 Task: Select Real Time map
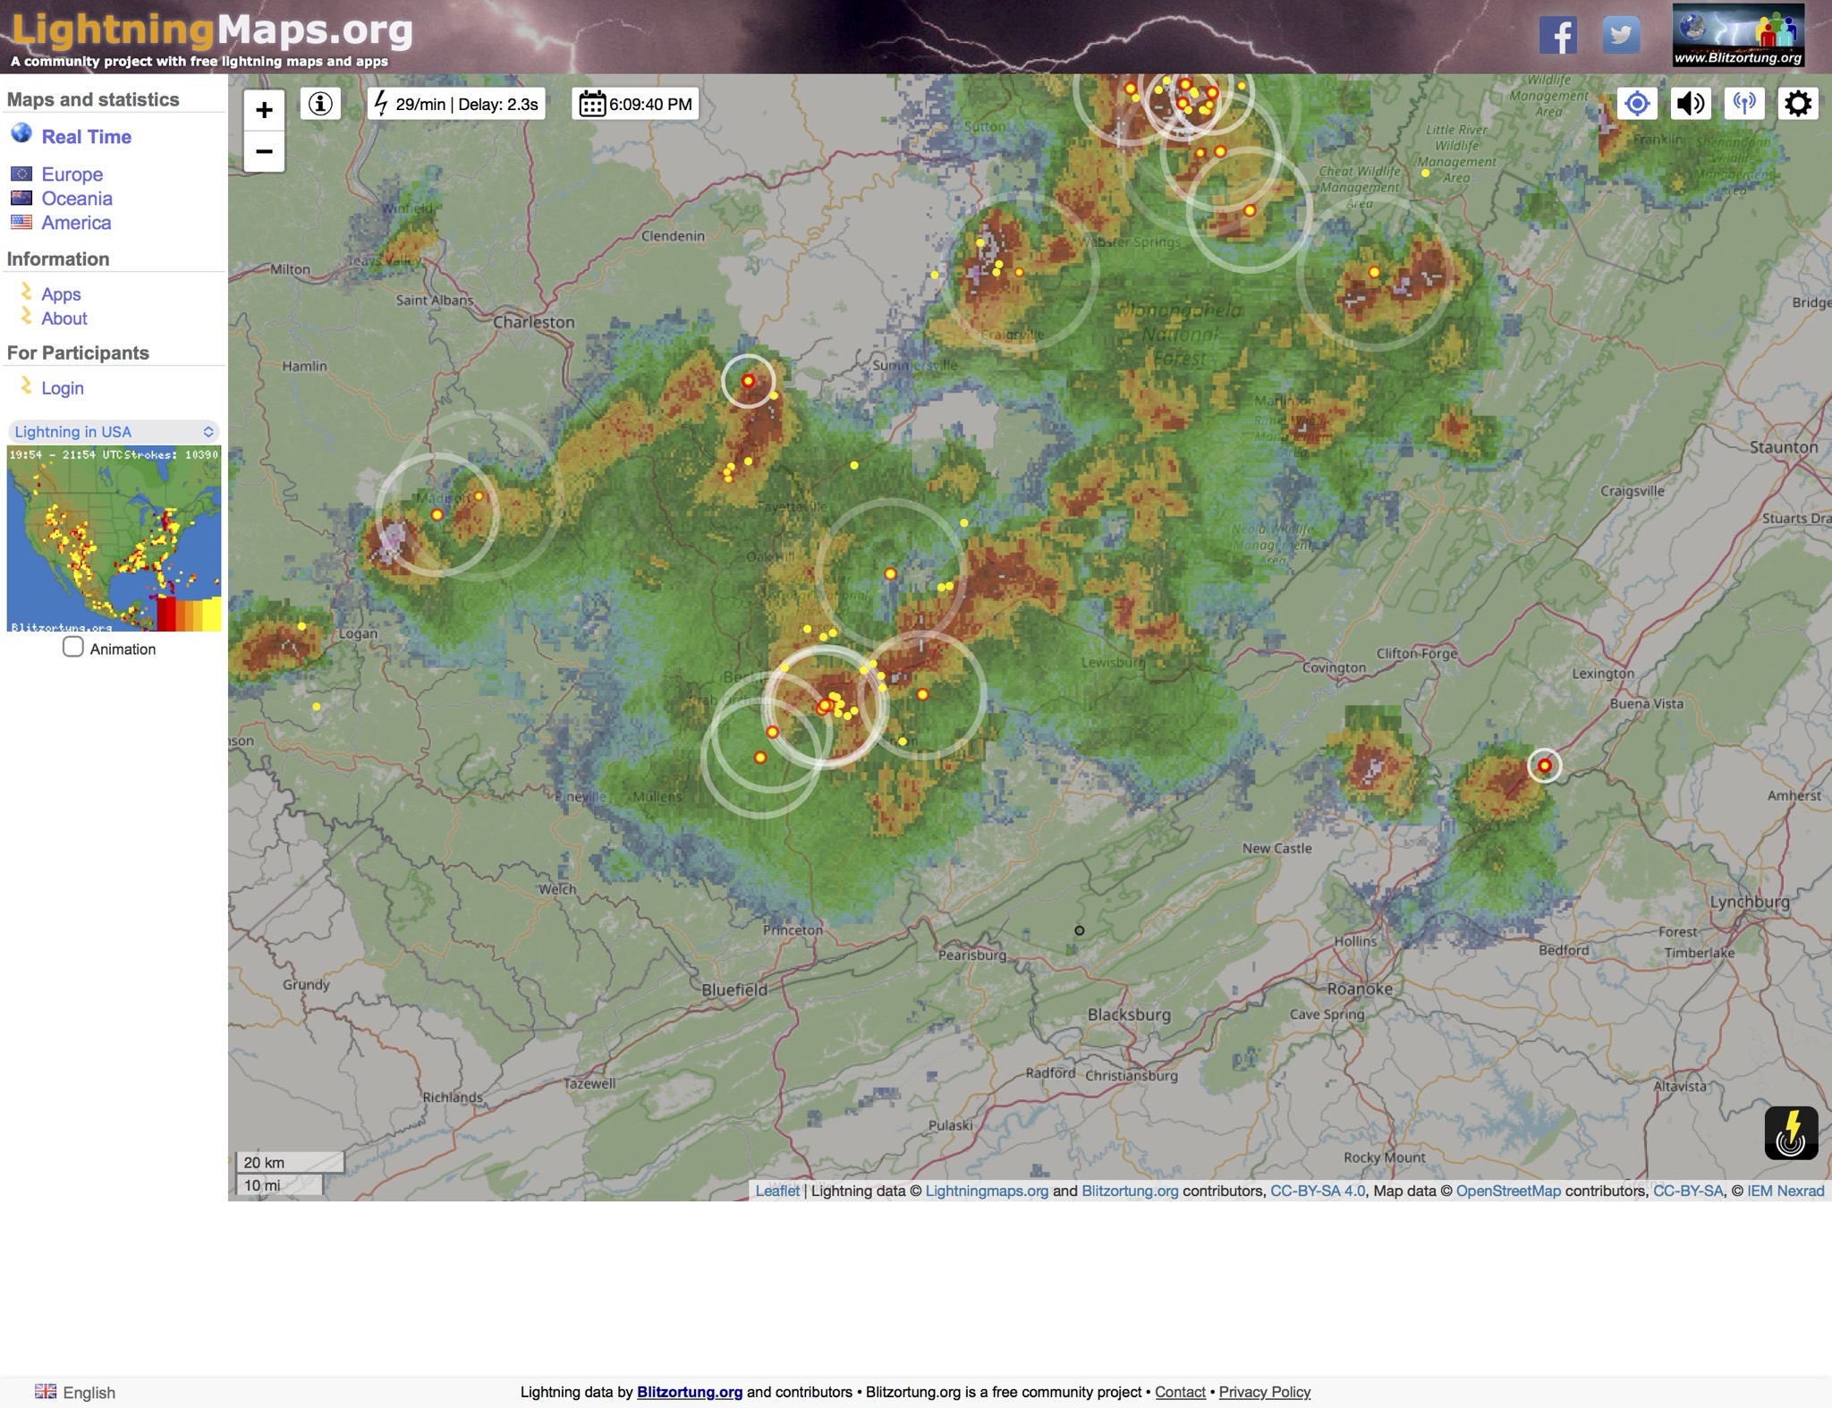[86, 137]
